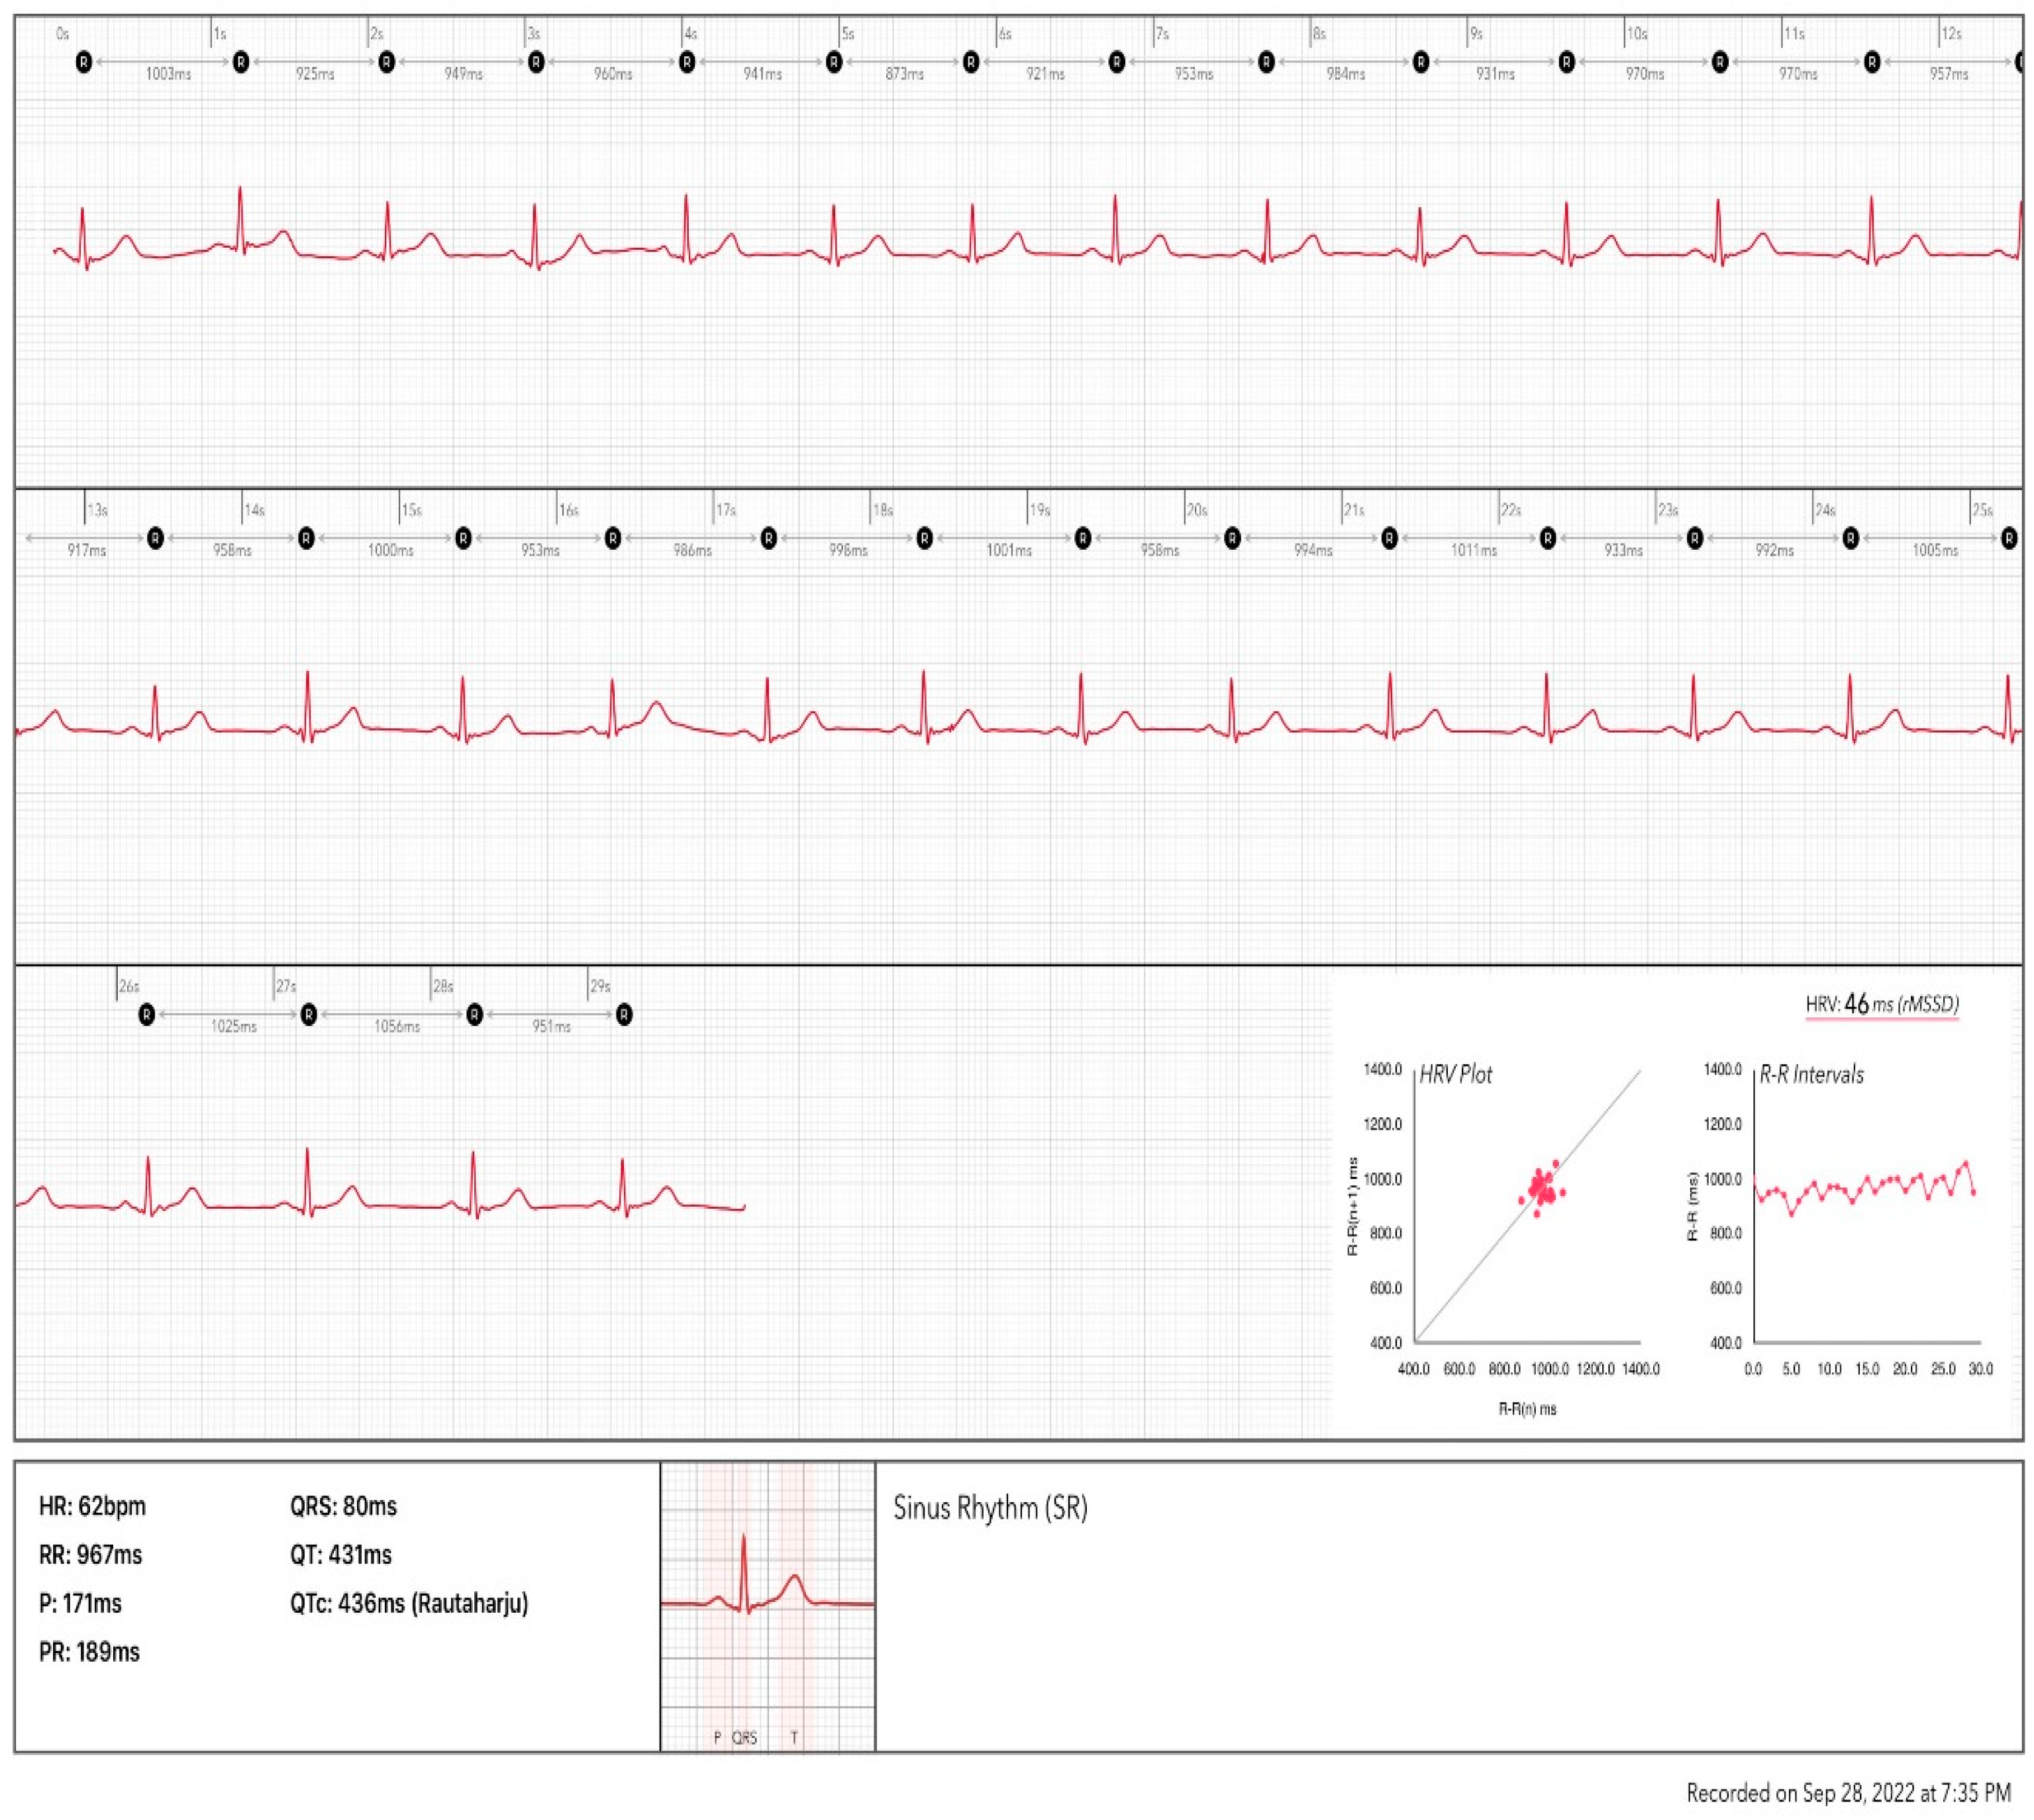This screenshot has height=1820, width=2034.
Task: Click the 873ms interval label
Action: 905,74
